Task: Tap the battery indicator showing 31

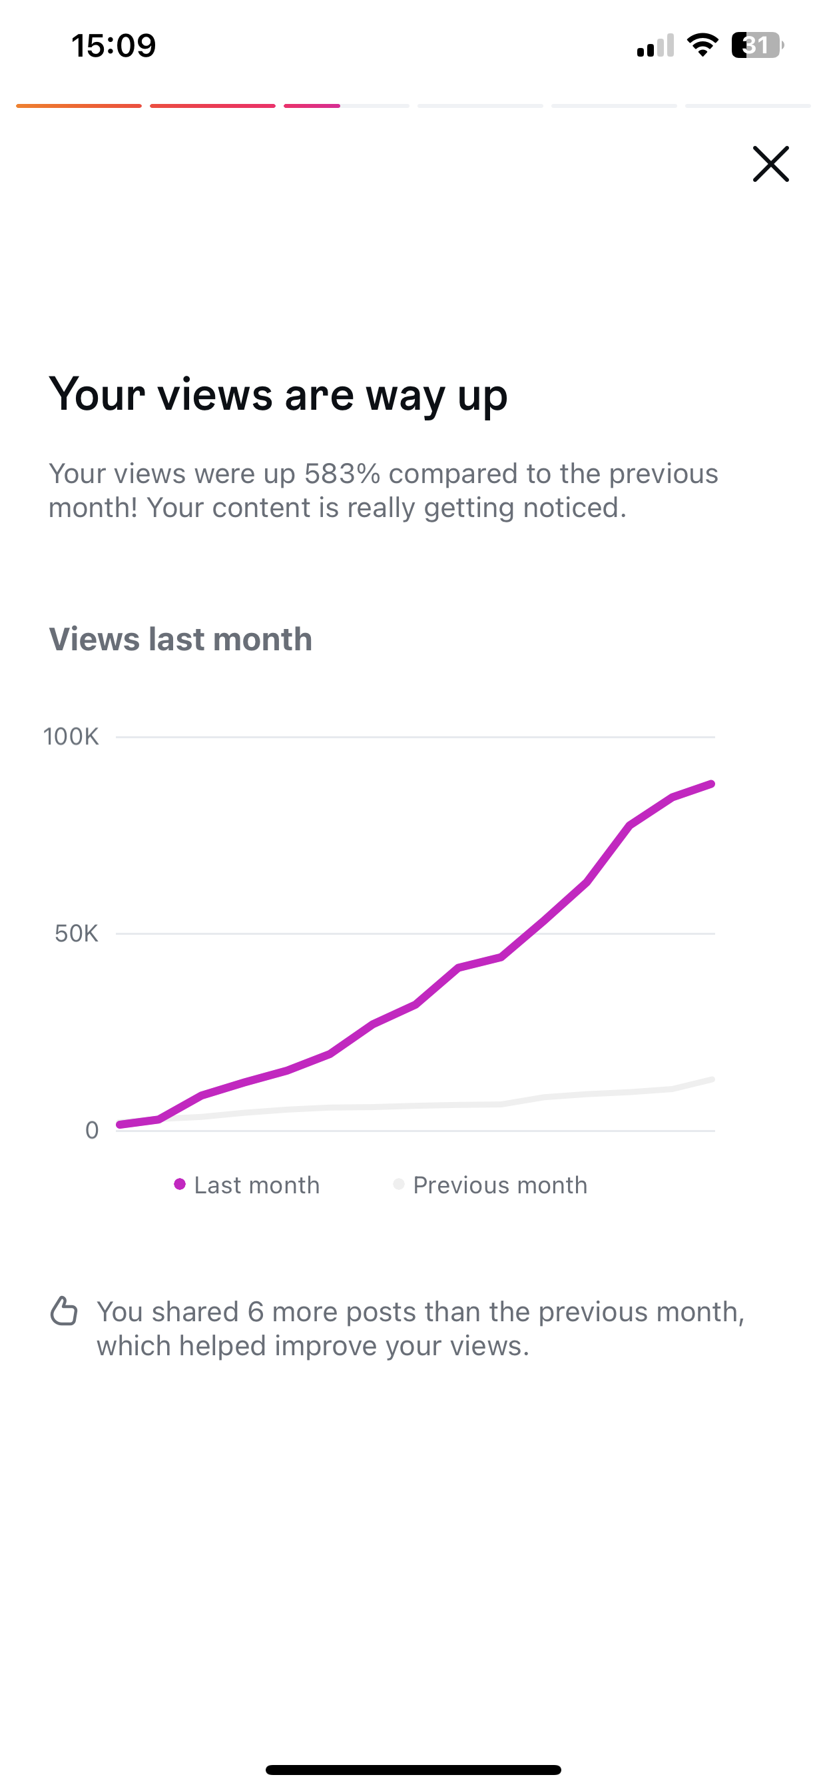Action: click(x=758, y=45)
